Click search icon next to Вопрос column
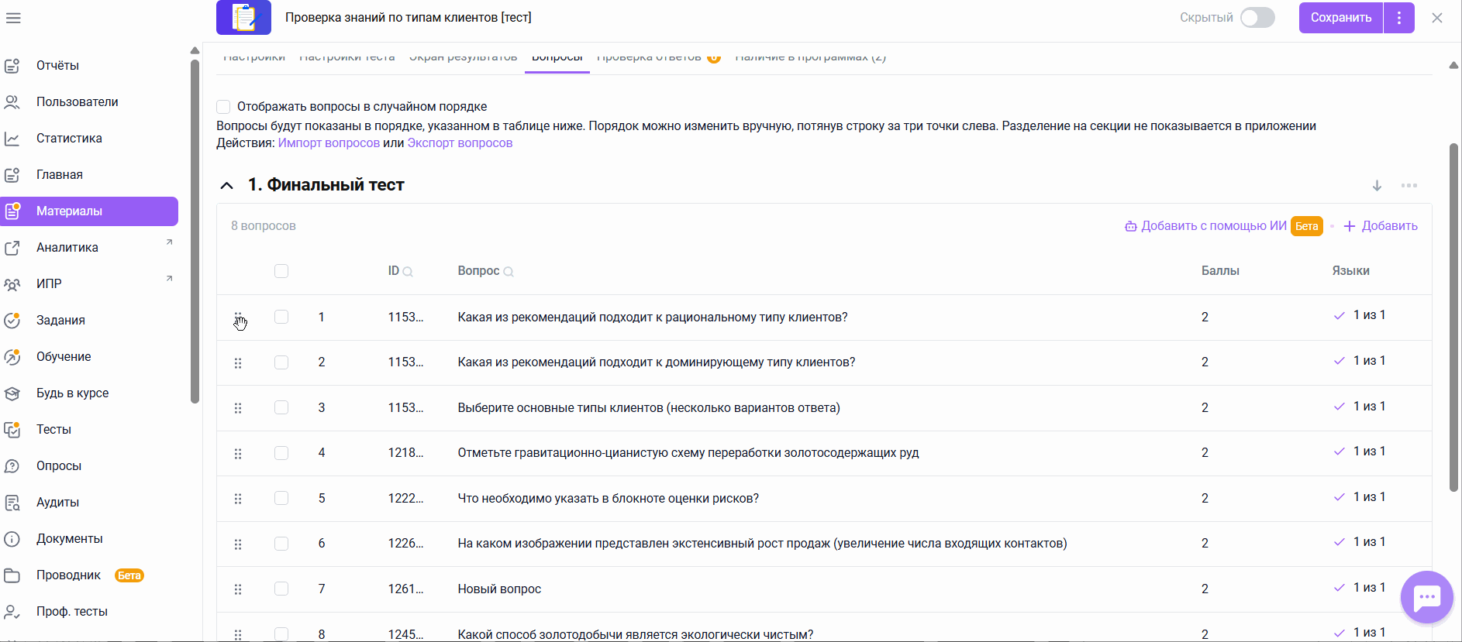Image resolution: width=1462 pixels, height=642 pixels. point(509,272)
